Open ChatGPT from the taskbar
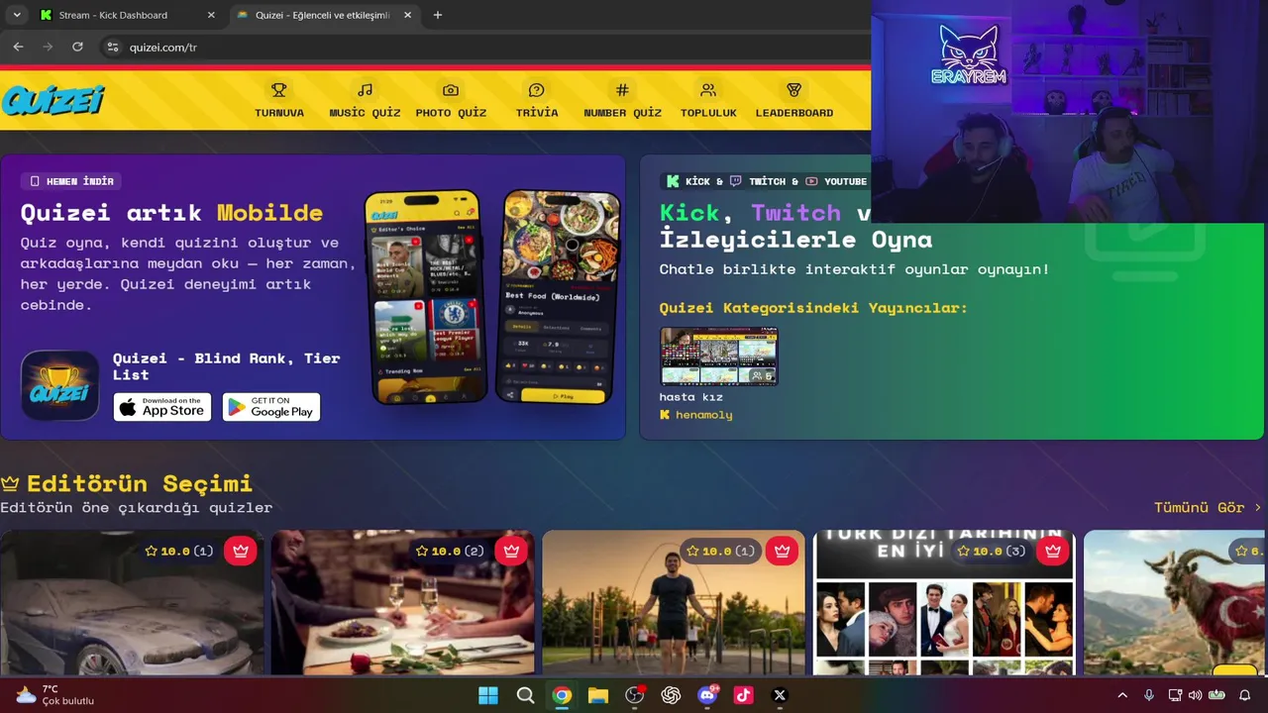The height and width of the screenshot is (713, 1268). tap(671, 695)
